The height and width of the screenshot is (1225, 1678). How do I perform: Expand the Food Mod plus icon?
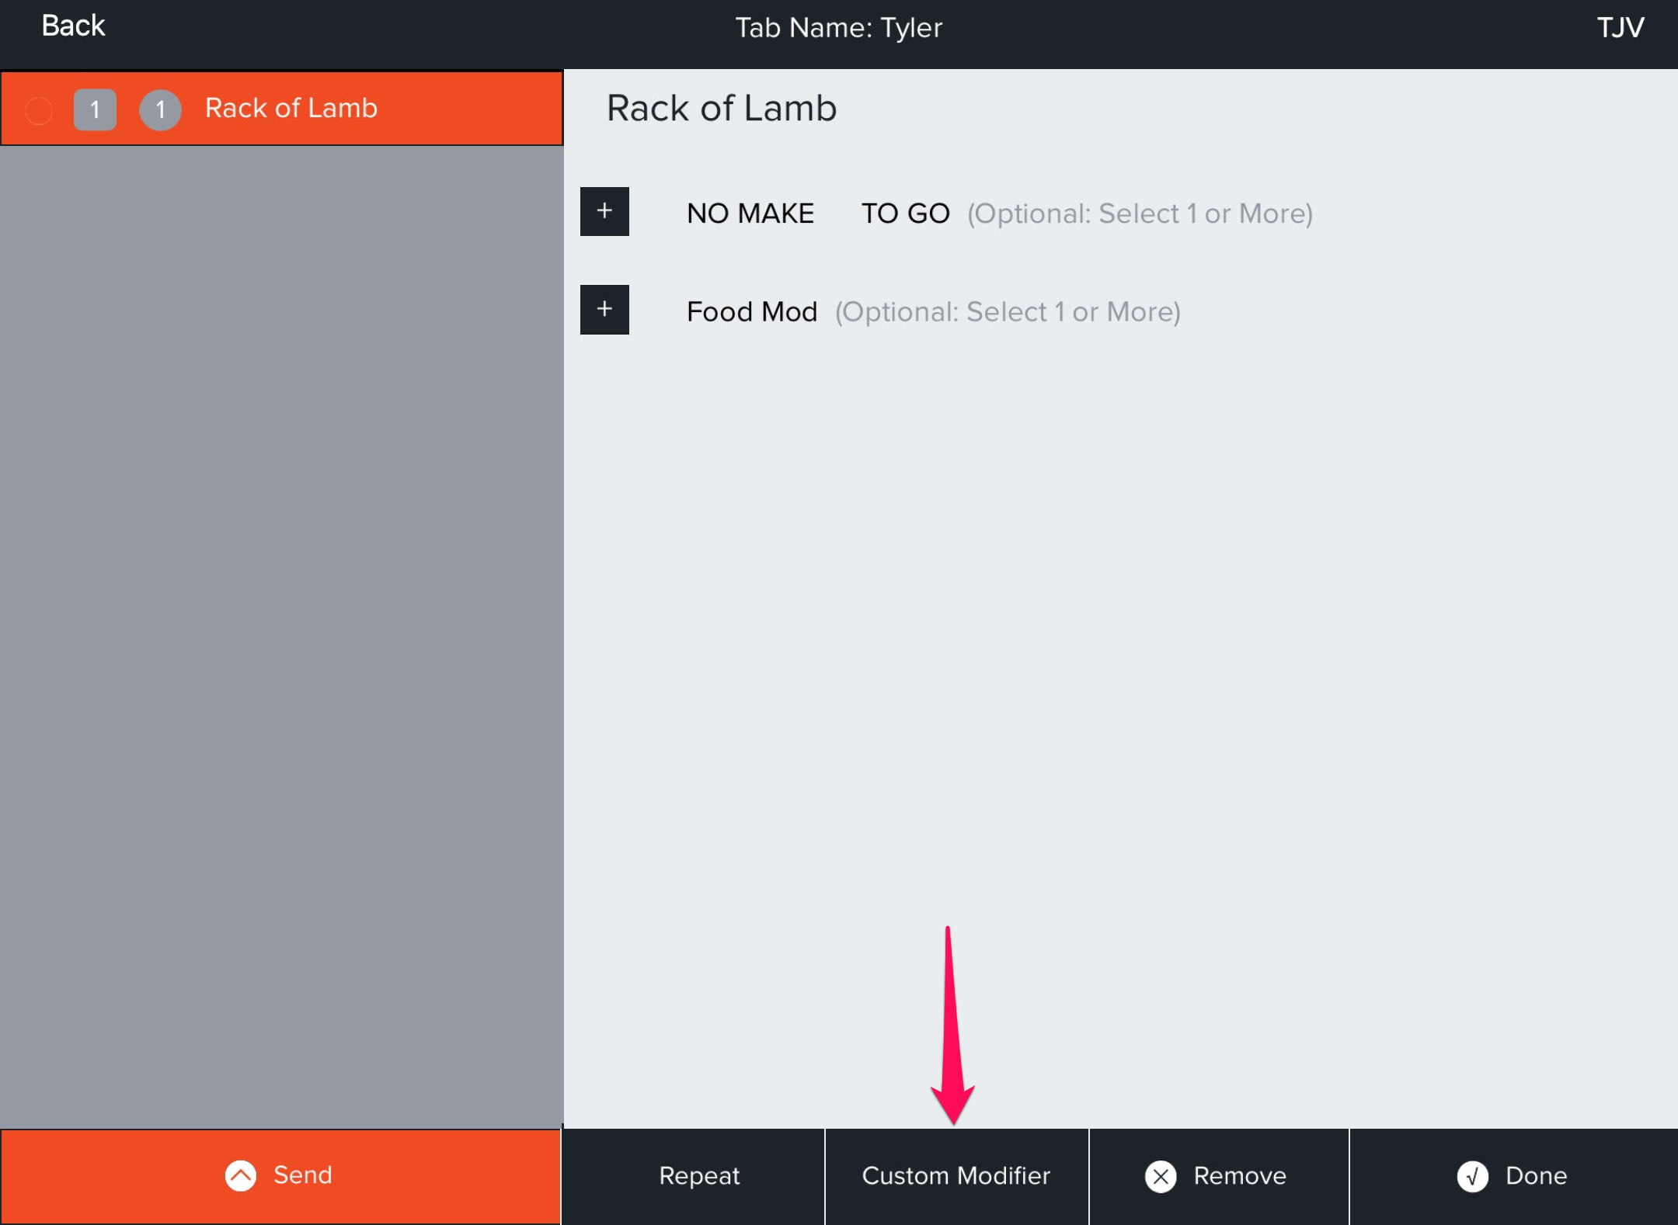coord(604,310)
